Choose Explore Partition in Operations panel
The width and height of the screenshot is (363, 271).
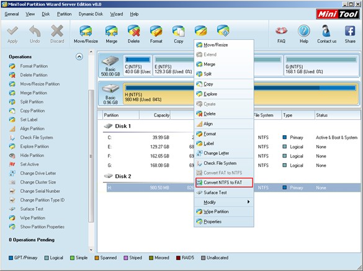35,146
